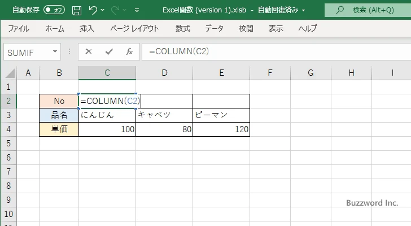
Task: Select column B header
Action: [x=59, y=73]
